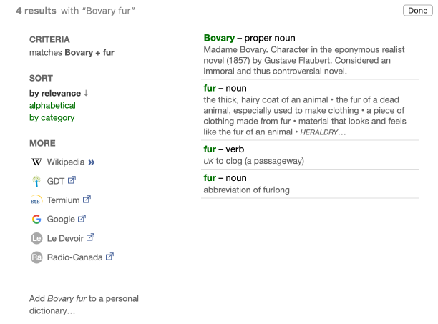Click the Le Devoir icon
The width and height of the screenshot is (438, 324).
(36, 238)
